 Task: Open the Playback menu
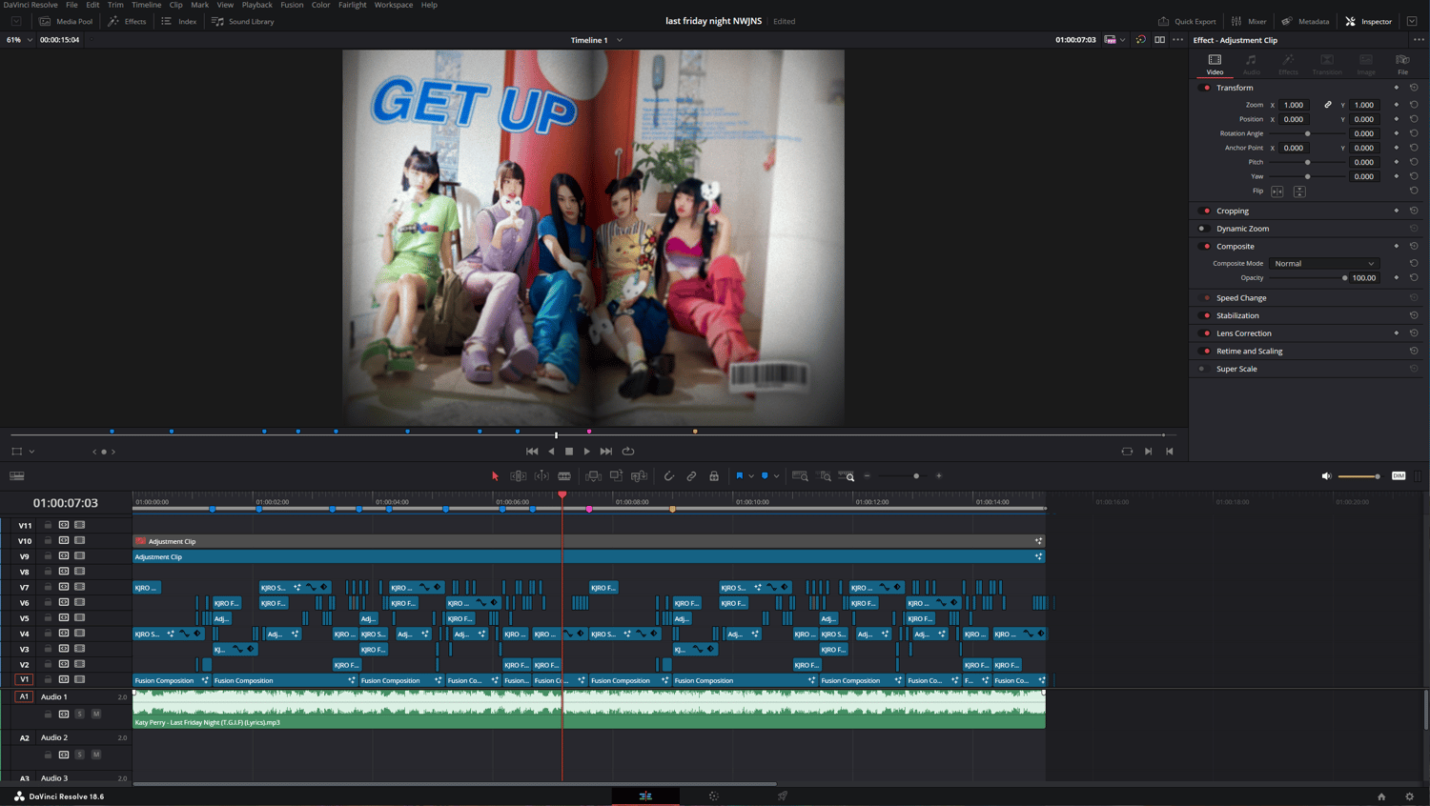[256, 5]
